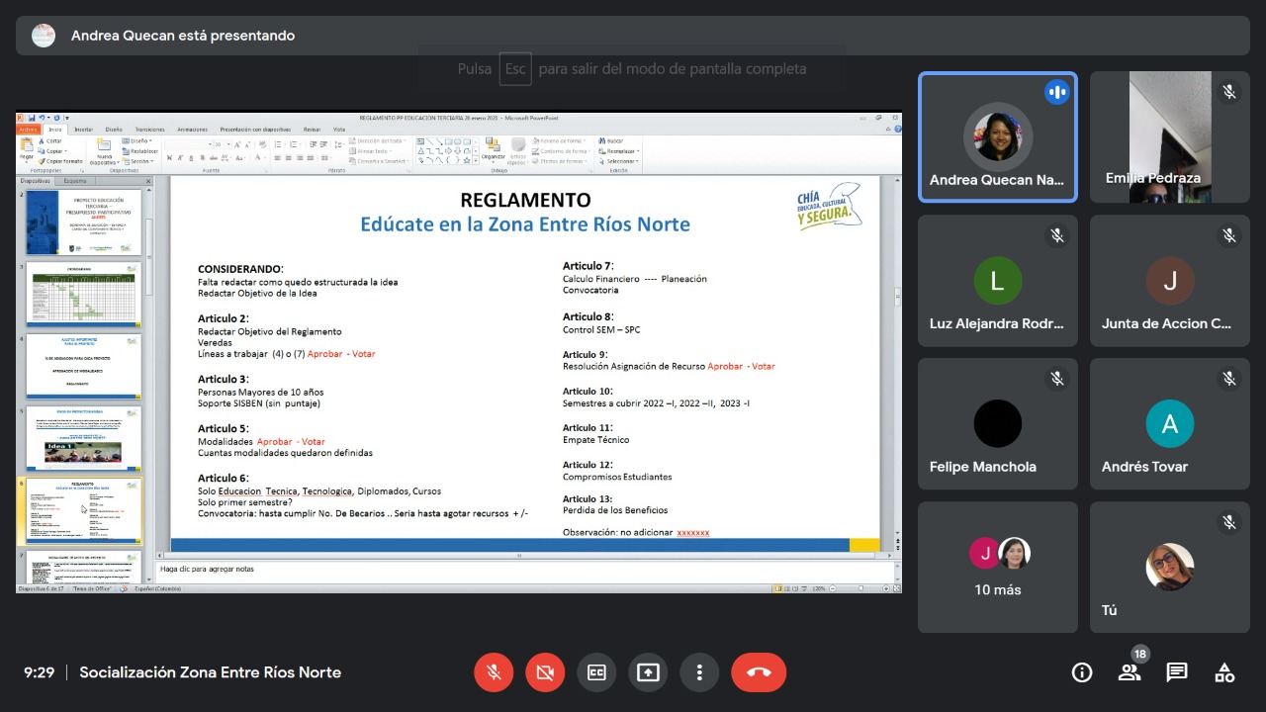Switch to the Esquema outline pane tab
The image size is (1266, 712).
coord(75,181)
